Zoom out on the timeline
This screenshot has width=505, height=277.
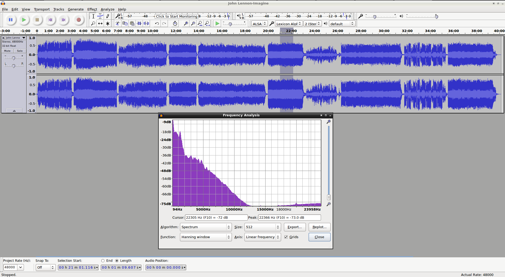193,24
